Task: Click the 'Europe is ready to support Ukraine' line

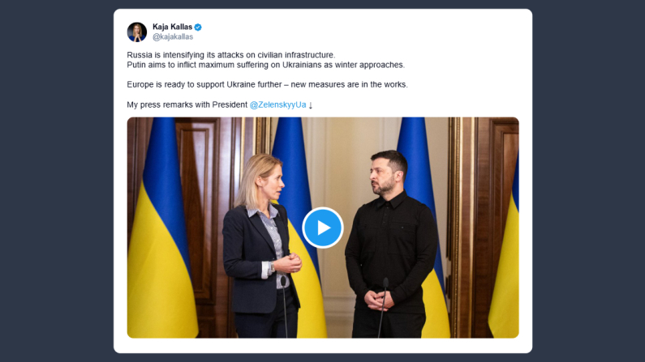Action: pos(268,84)
